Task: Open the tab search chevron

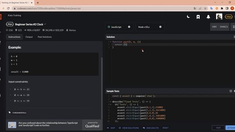Action: 215,3
